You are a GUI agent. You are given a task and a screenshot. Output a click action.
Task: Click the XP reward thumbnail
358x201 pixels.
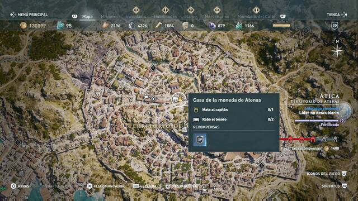point(200,140)
